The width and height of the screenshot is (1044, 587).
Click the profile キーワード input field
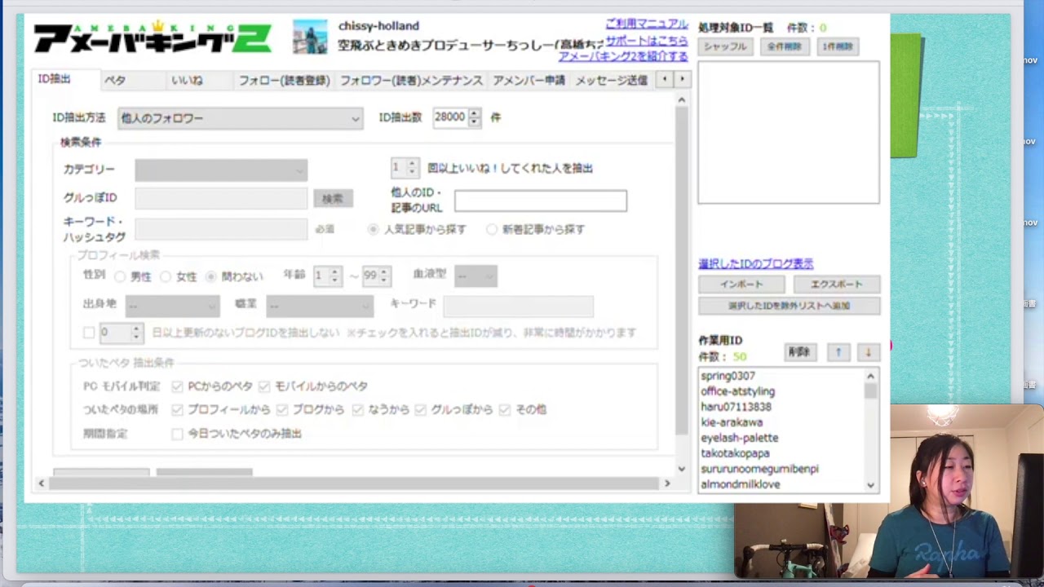point(519,306)
